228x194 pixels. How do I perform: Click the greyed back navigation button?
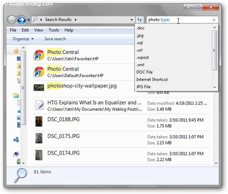[11, 20]
